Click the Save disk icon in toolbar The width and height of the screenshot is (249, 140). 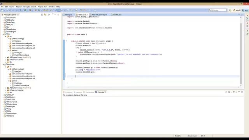(x=7, y=10)
